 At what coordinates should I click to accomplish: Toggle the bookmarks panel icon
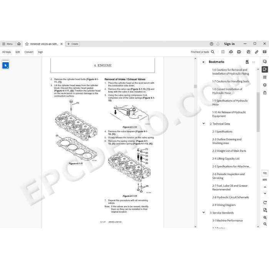click(265, 69)
